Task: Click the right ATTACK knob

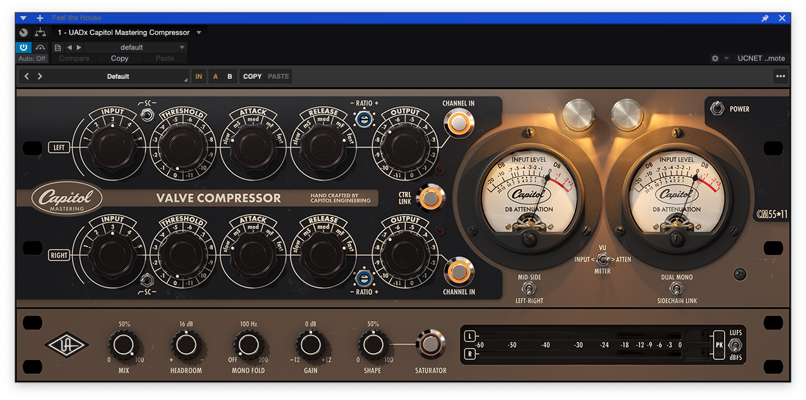Action: click(x=253, y=255)
